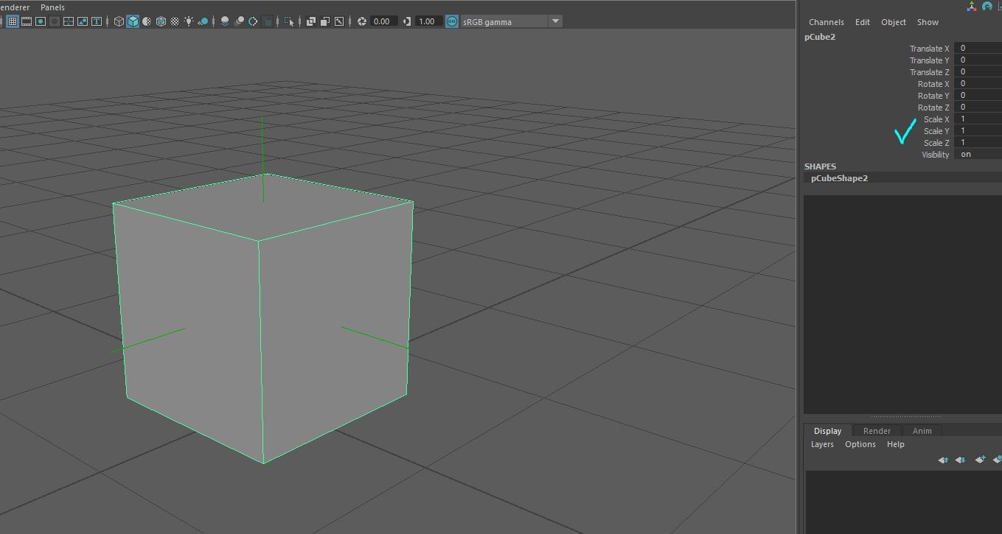Viewport: 1002px width, 534px height.
Task: Toggle the film gate icon
Action: (27, 21)
